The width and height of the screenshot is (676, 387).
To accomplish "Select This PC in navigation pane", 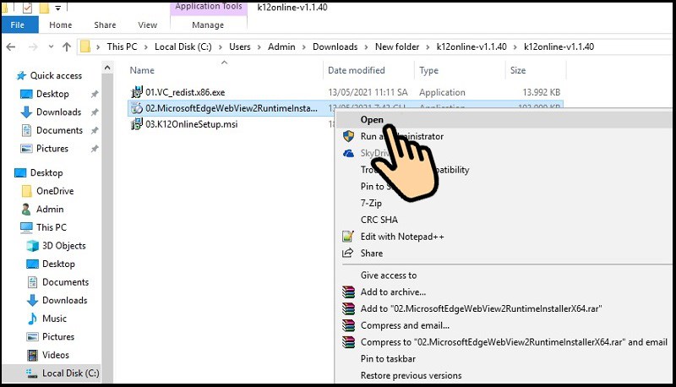I will pos(52,227).
